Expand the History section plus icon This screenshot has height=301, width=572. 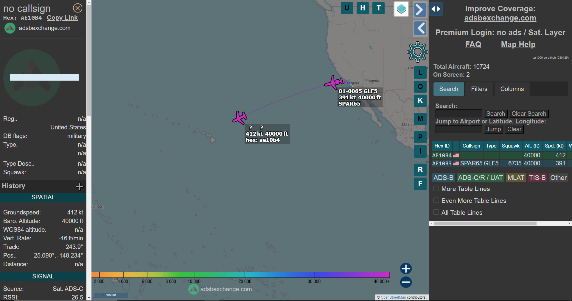coord(80,186)
